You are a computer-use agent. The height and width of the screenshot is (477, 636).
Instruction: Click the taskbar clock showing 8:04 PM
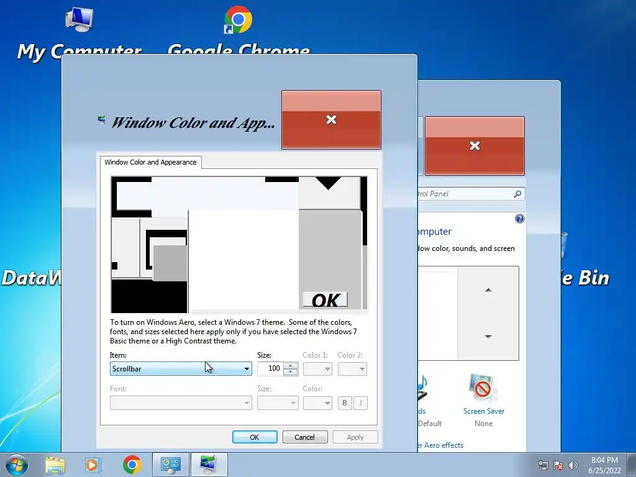[x=604, y=465]
